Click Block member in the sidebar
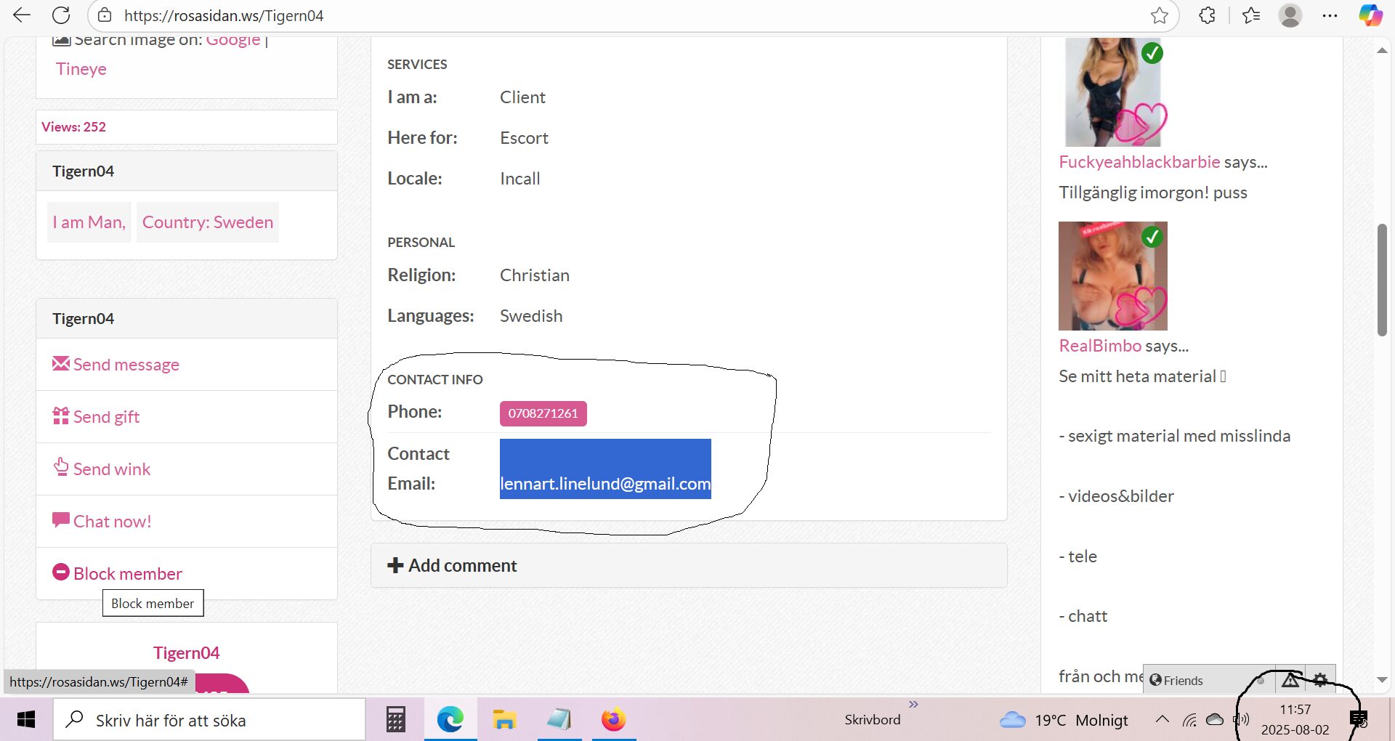The image size is (1395, 741). click(x=127, y=574)
